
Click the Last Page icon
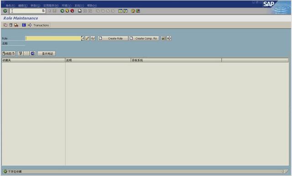(x=113, y=11)
